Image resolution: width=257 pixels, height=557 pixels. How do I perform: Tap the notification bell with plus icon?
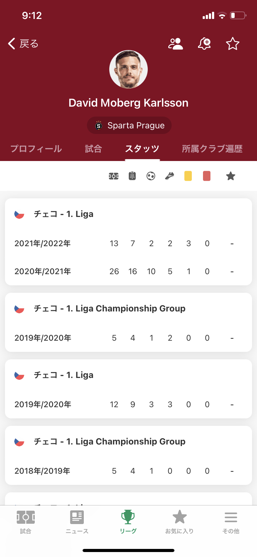[x=204, y=44]
